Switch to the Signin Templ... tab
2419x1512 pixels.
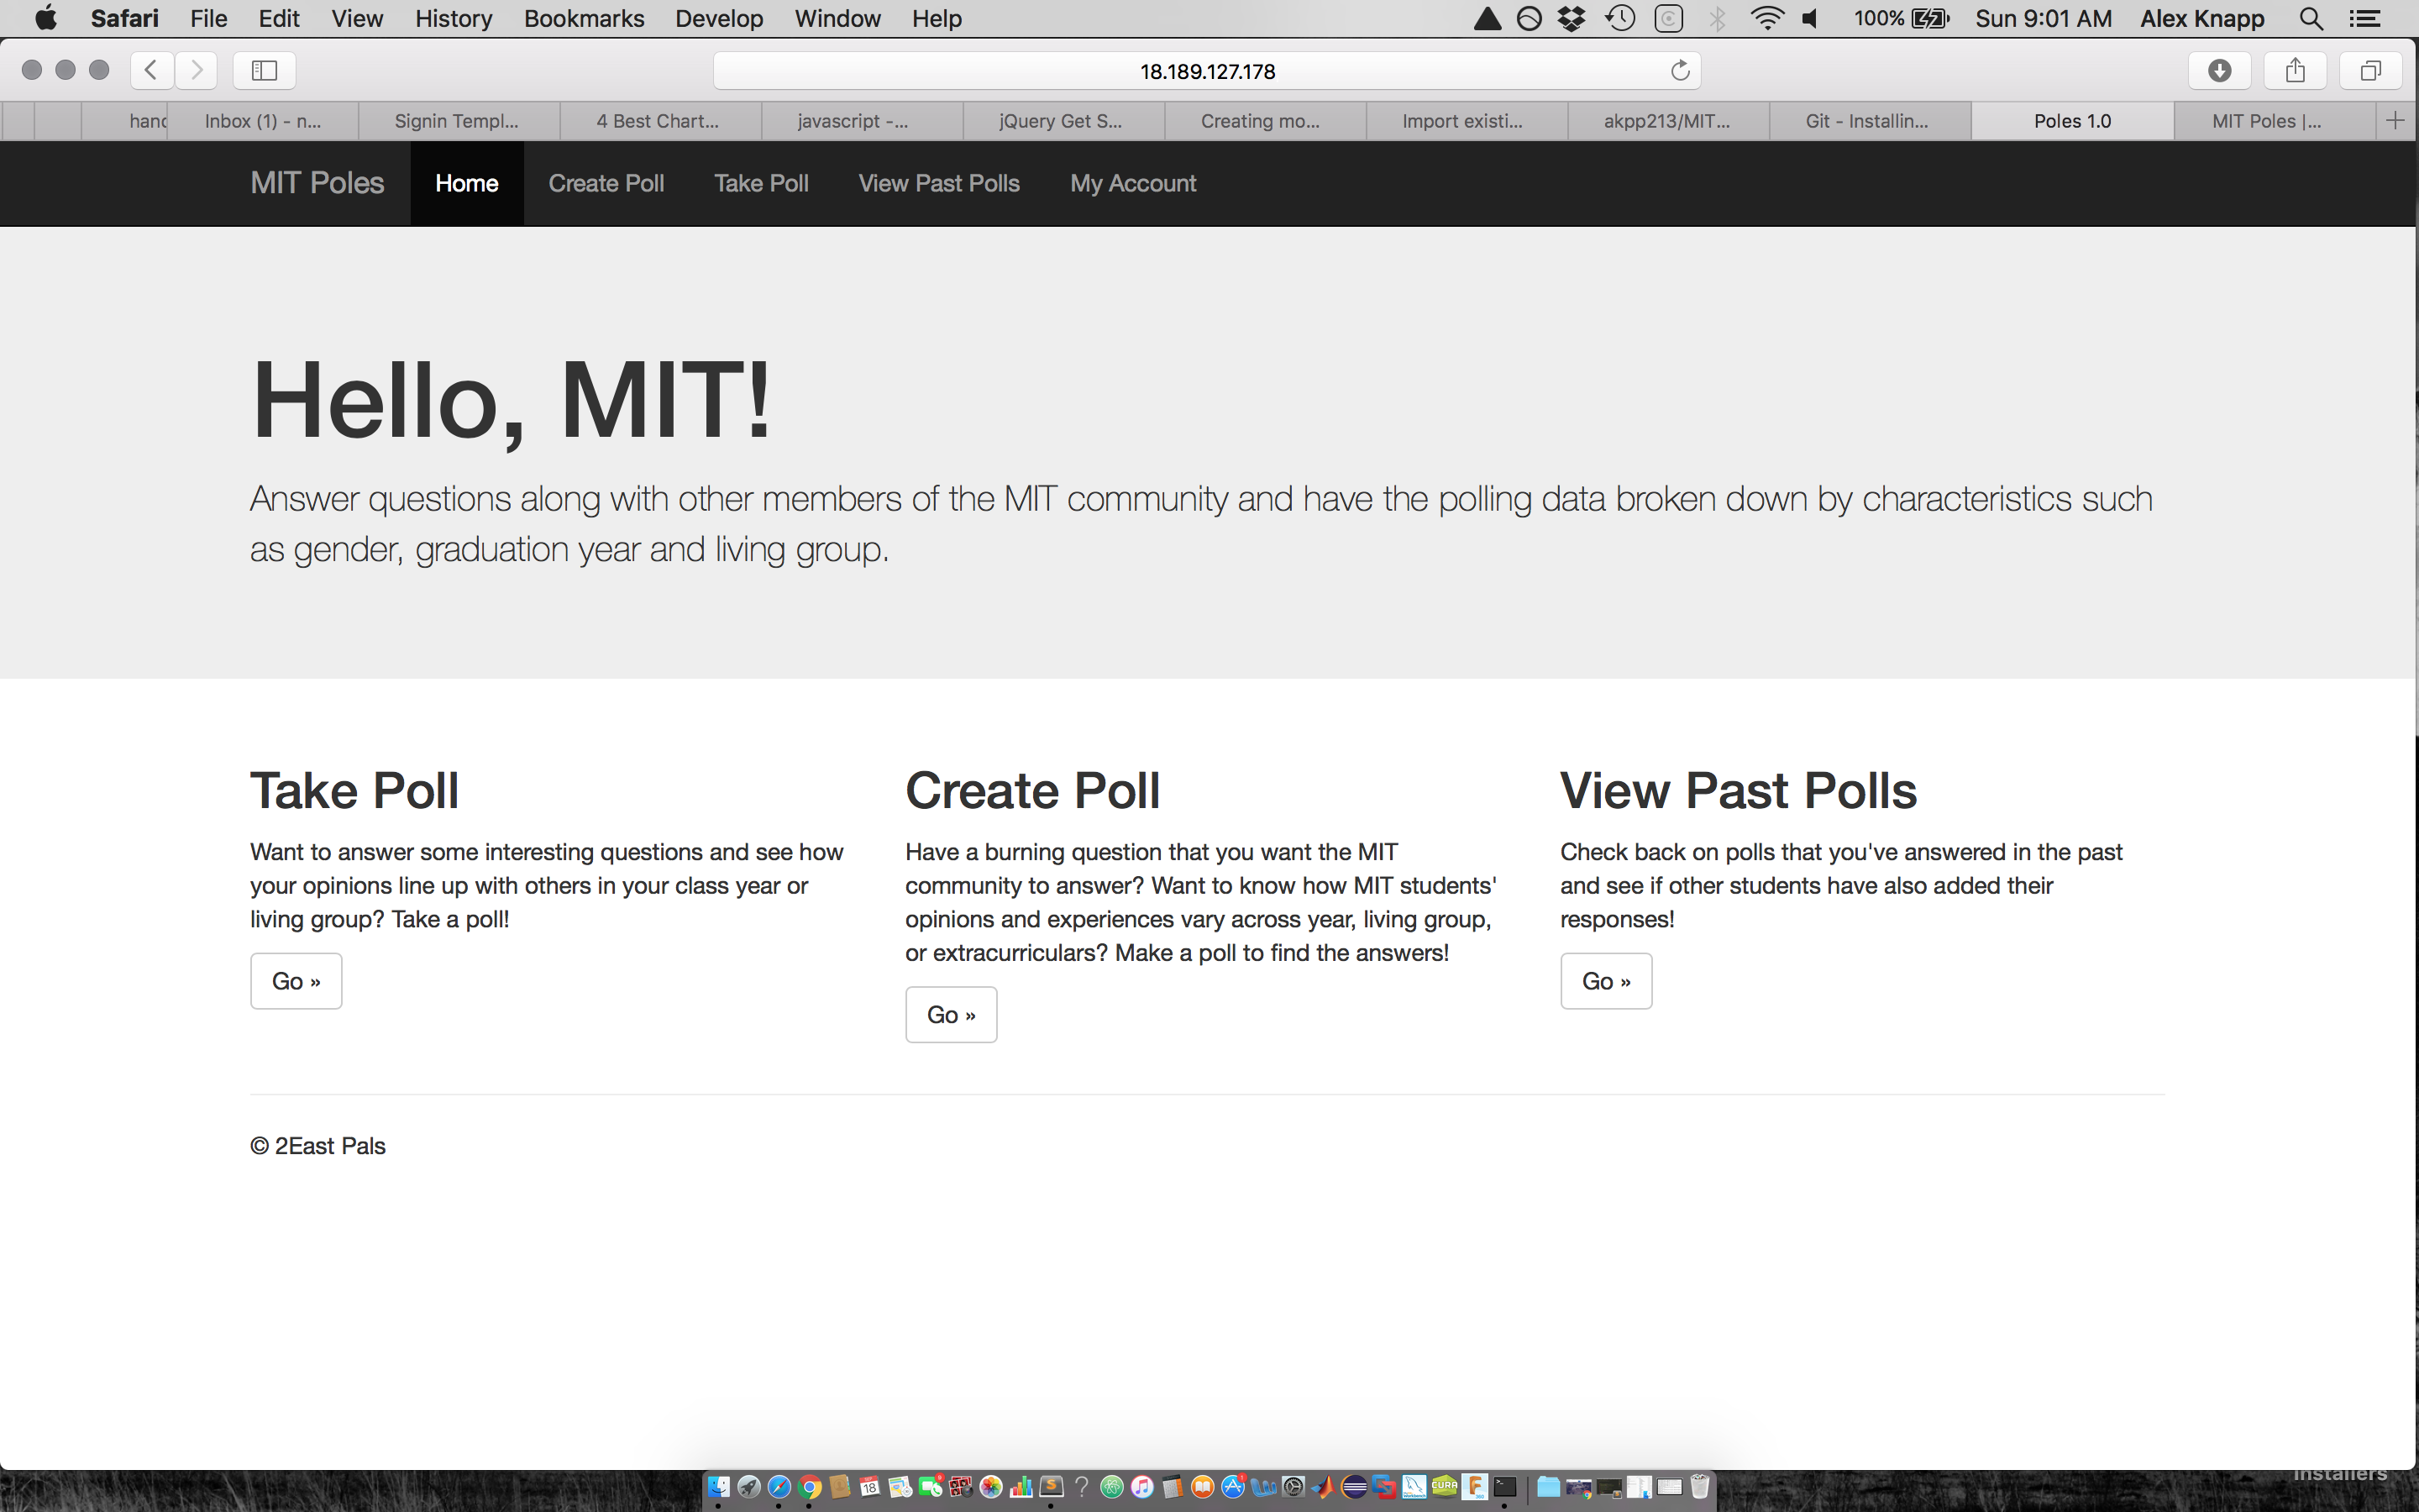tap(457, 121)
